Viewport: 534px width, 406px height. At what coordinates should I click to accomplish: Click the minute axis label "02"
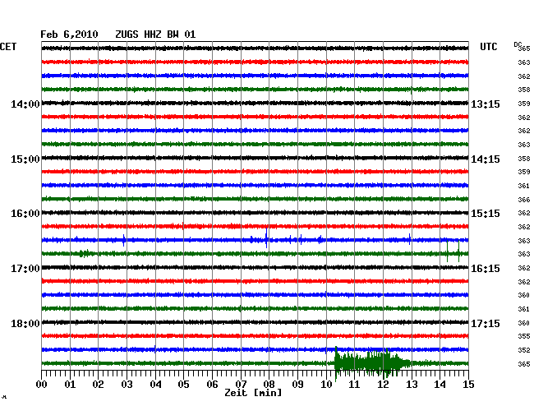[x=98, y=384]
